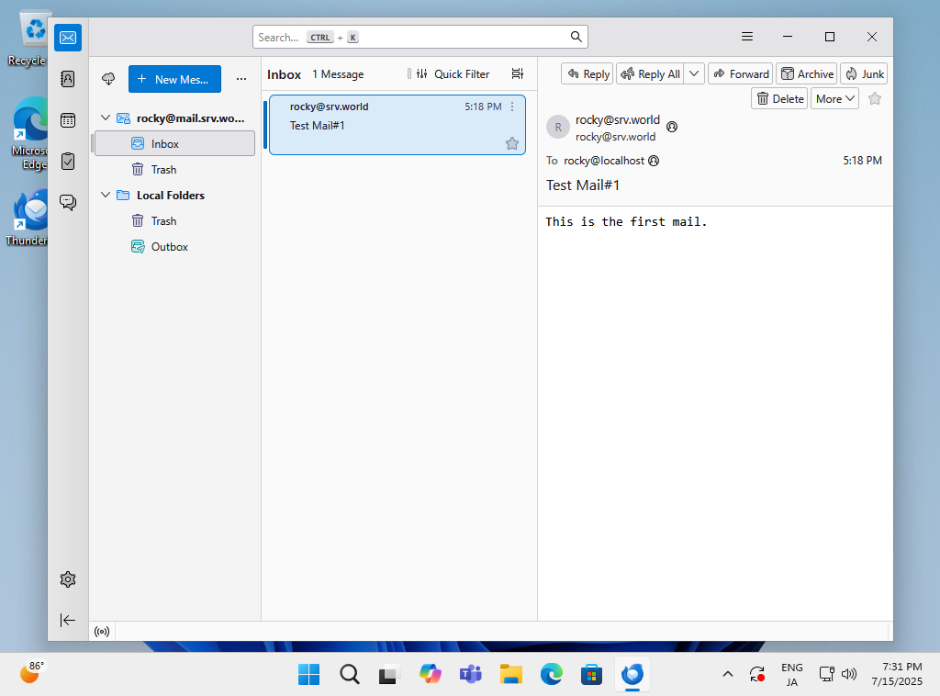Delete the open message
The width and height of the screenshot is (940, 696).
tap(779, 99)
